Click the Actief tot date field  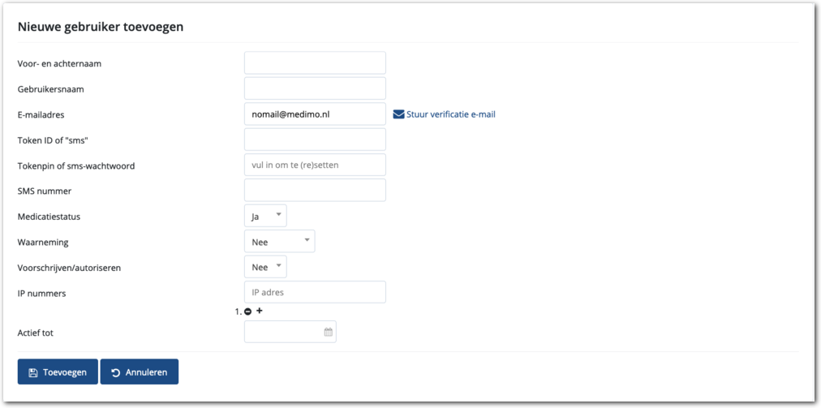(282, 332)
